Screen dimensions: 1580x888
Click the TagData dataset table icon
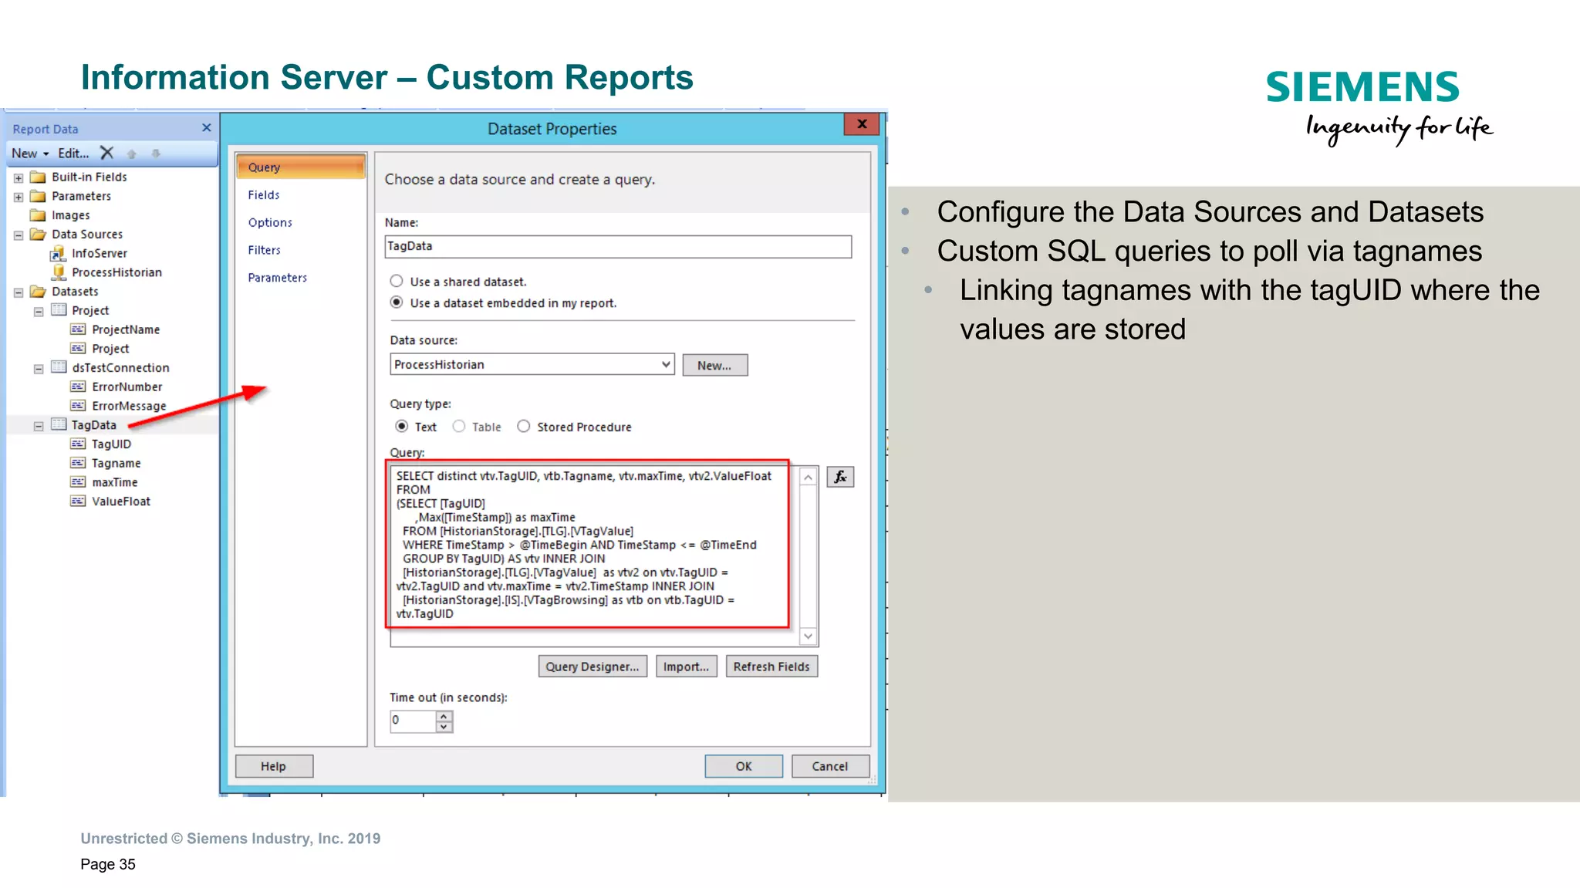59,424
